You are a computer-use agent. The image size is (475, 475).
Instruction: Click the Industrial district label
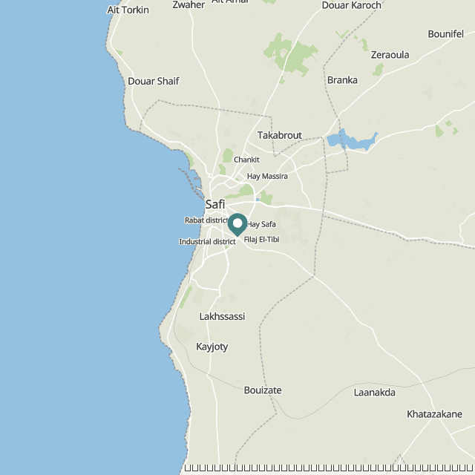(x=207, y=242)
